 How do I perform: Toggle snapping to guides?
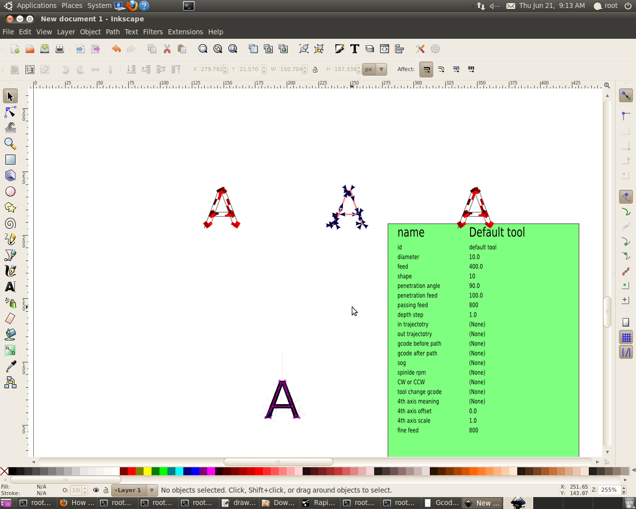tap(626, 352)
